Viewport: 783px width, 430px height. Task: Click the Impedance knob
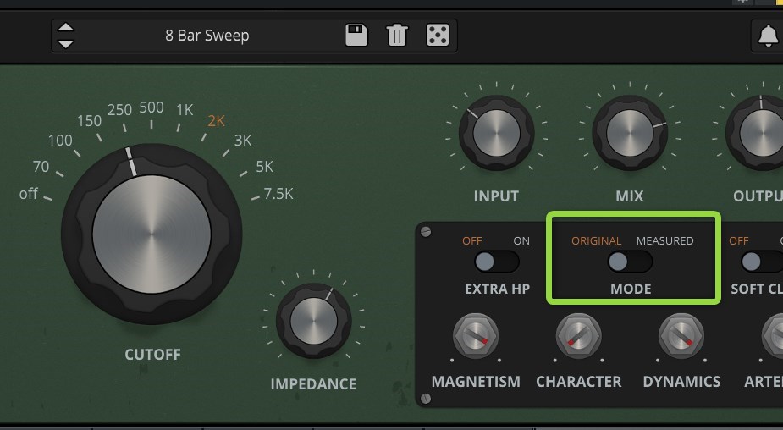313,321
